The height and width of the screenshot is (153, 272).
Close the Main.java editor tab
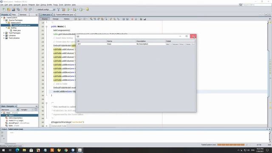(x=51, y=15)
